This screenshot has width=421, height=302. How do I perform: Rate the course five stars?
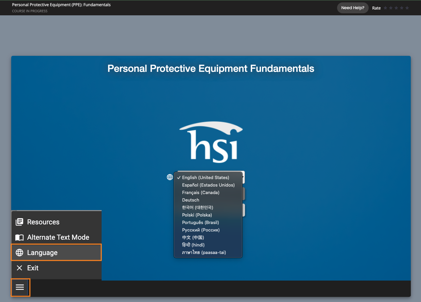(407, 8)
